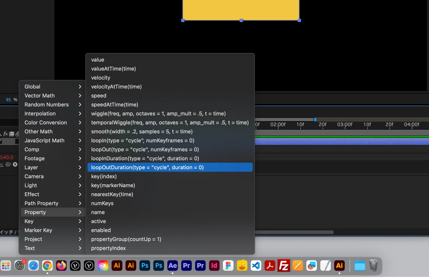
Task: Toggle the checked layer switch box
Action: pyautogui.click(x=1, y=141)
